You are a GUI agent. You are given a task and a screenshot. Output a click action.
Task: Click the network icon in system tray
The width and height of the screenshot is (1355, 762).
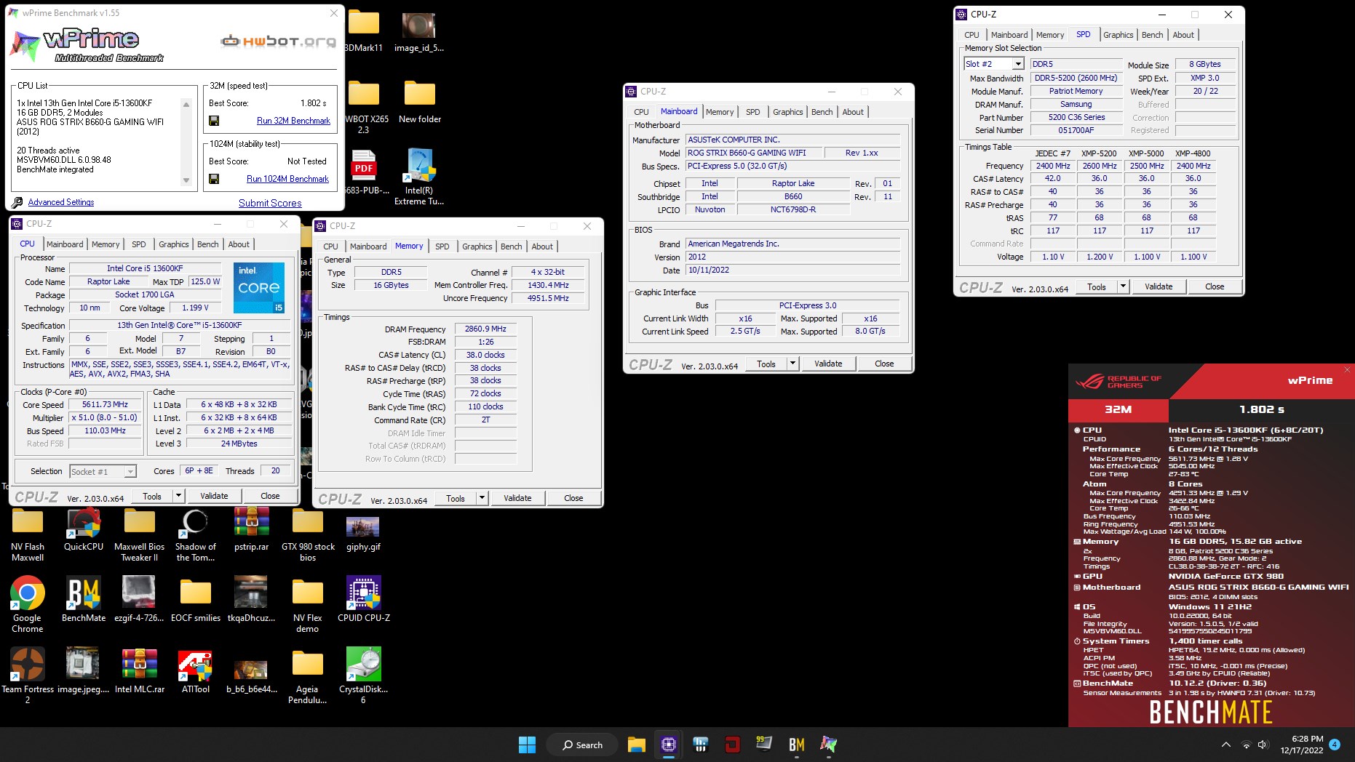coord(1246,745)
